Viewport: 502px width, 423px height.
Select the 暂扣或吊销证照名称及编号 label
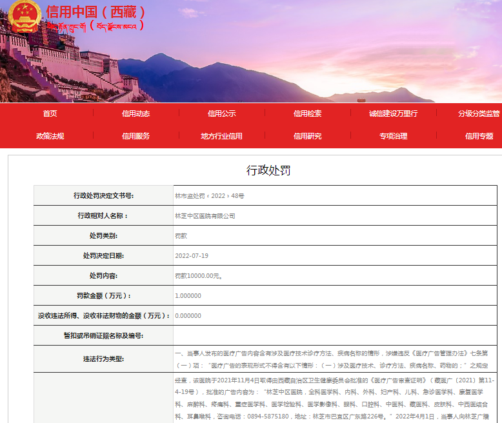pos(103,335)
